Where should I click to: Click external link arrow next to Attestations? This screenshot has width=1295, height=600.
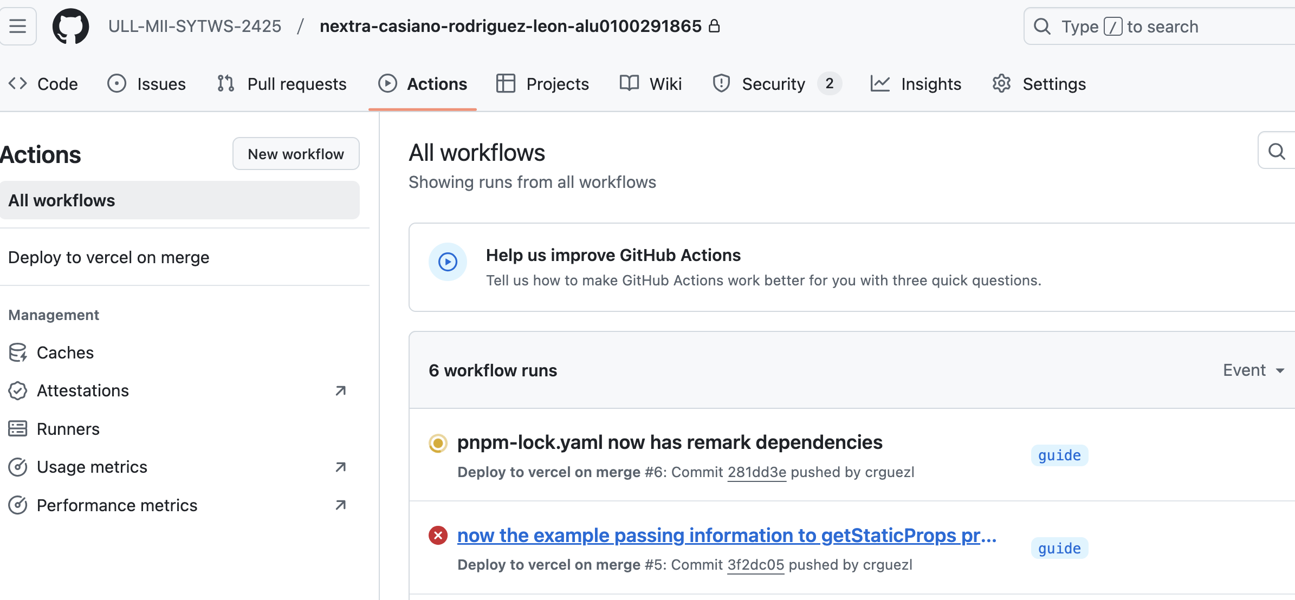(340, 390)
